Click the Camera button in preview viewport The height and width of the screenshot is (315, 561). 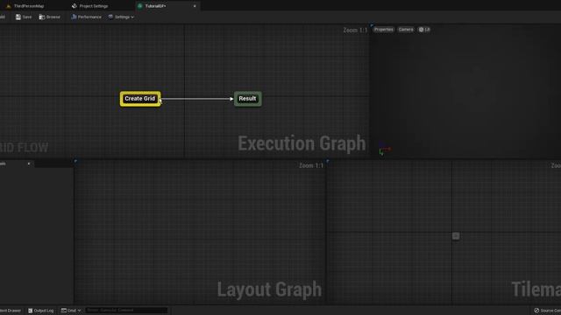pyautogui.click(x=406, y=30)
